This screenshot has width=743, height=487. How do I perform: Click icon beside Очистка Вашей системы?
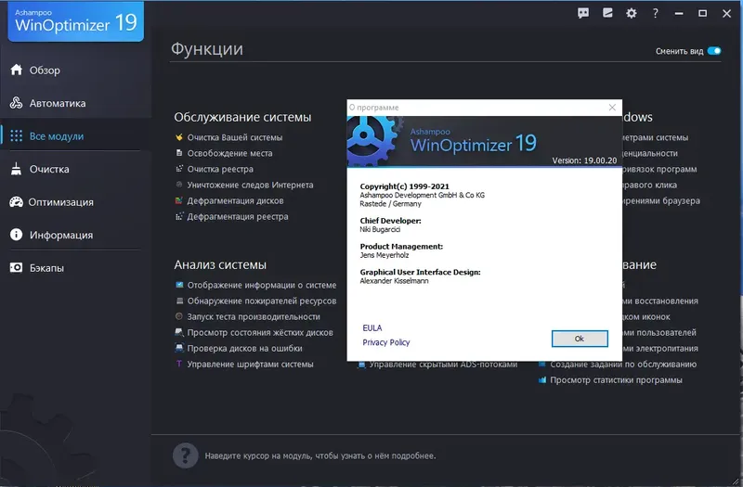point(179,137)
